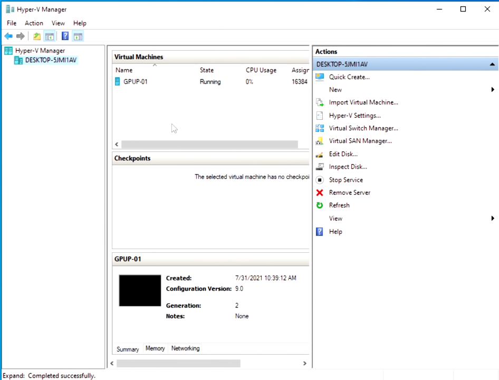The height and width of the screenshot is (380, 499).
Task: Click right arrow of bottom details scrollbar
Action: (x=304, y=364)
